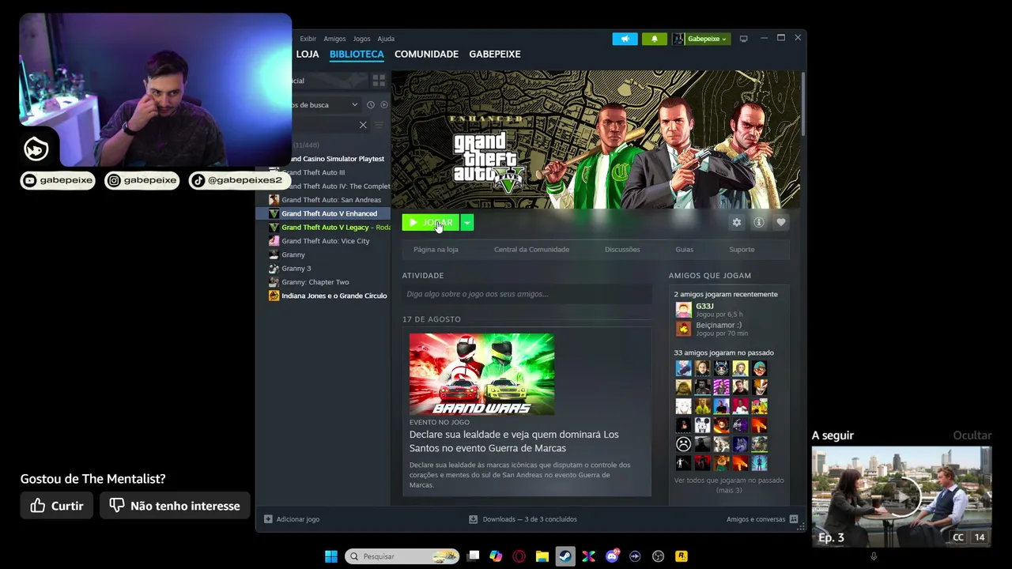Open the Brand Wars event image
The image size is (1012, 569).
[x=481, y=374]
